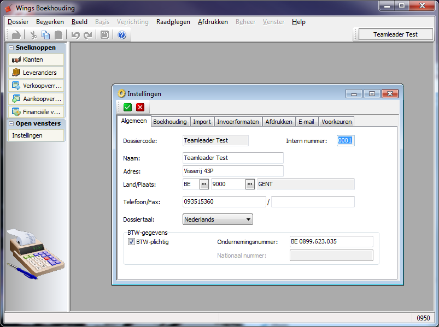The height and width of the screenshot is (327, 439).
Task: Click the 0950 status bar entry
Action: 423,318
